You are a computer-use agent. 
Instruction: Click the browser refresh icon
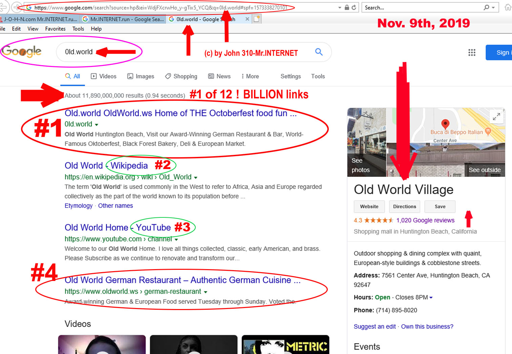(354, 7)
